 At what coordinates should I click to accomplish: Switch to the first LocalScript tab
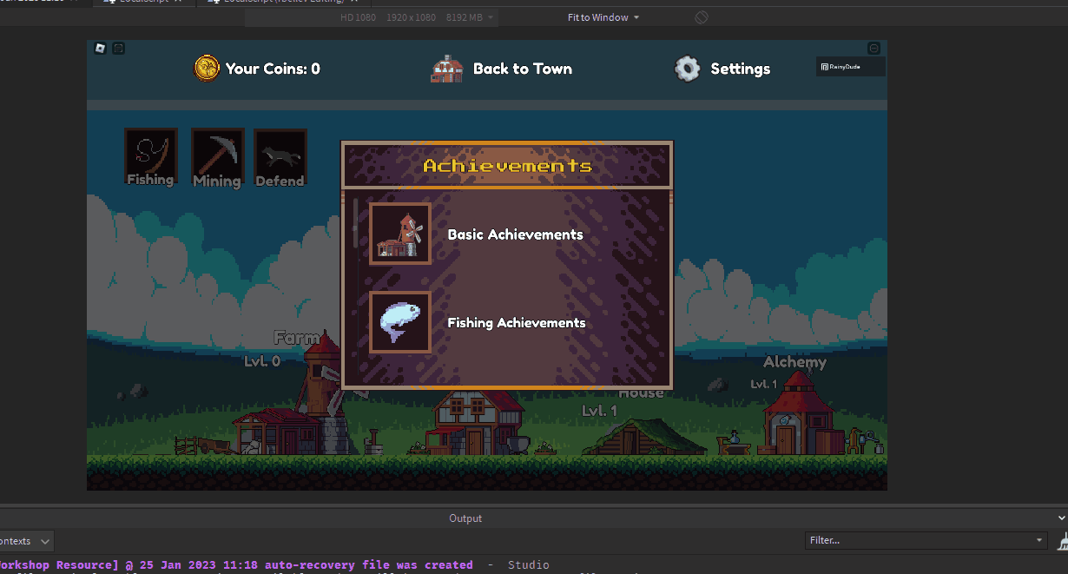click(x=143, y=2)
